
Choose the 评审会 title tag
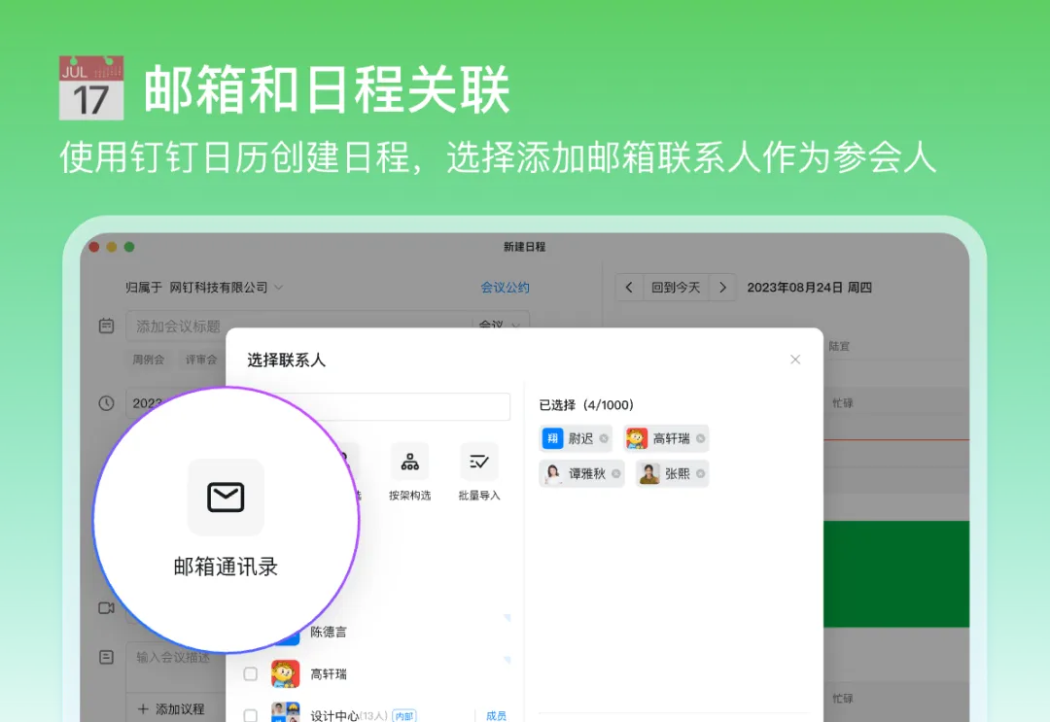(x=201, y=360)
